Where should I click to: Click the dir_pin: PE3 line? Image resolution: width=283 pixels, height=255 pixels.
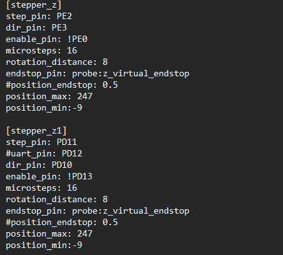coord(36,28)
